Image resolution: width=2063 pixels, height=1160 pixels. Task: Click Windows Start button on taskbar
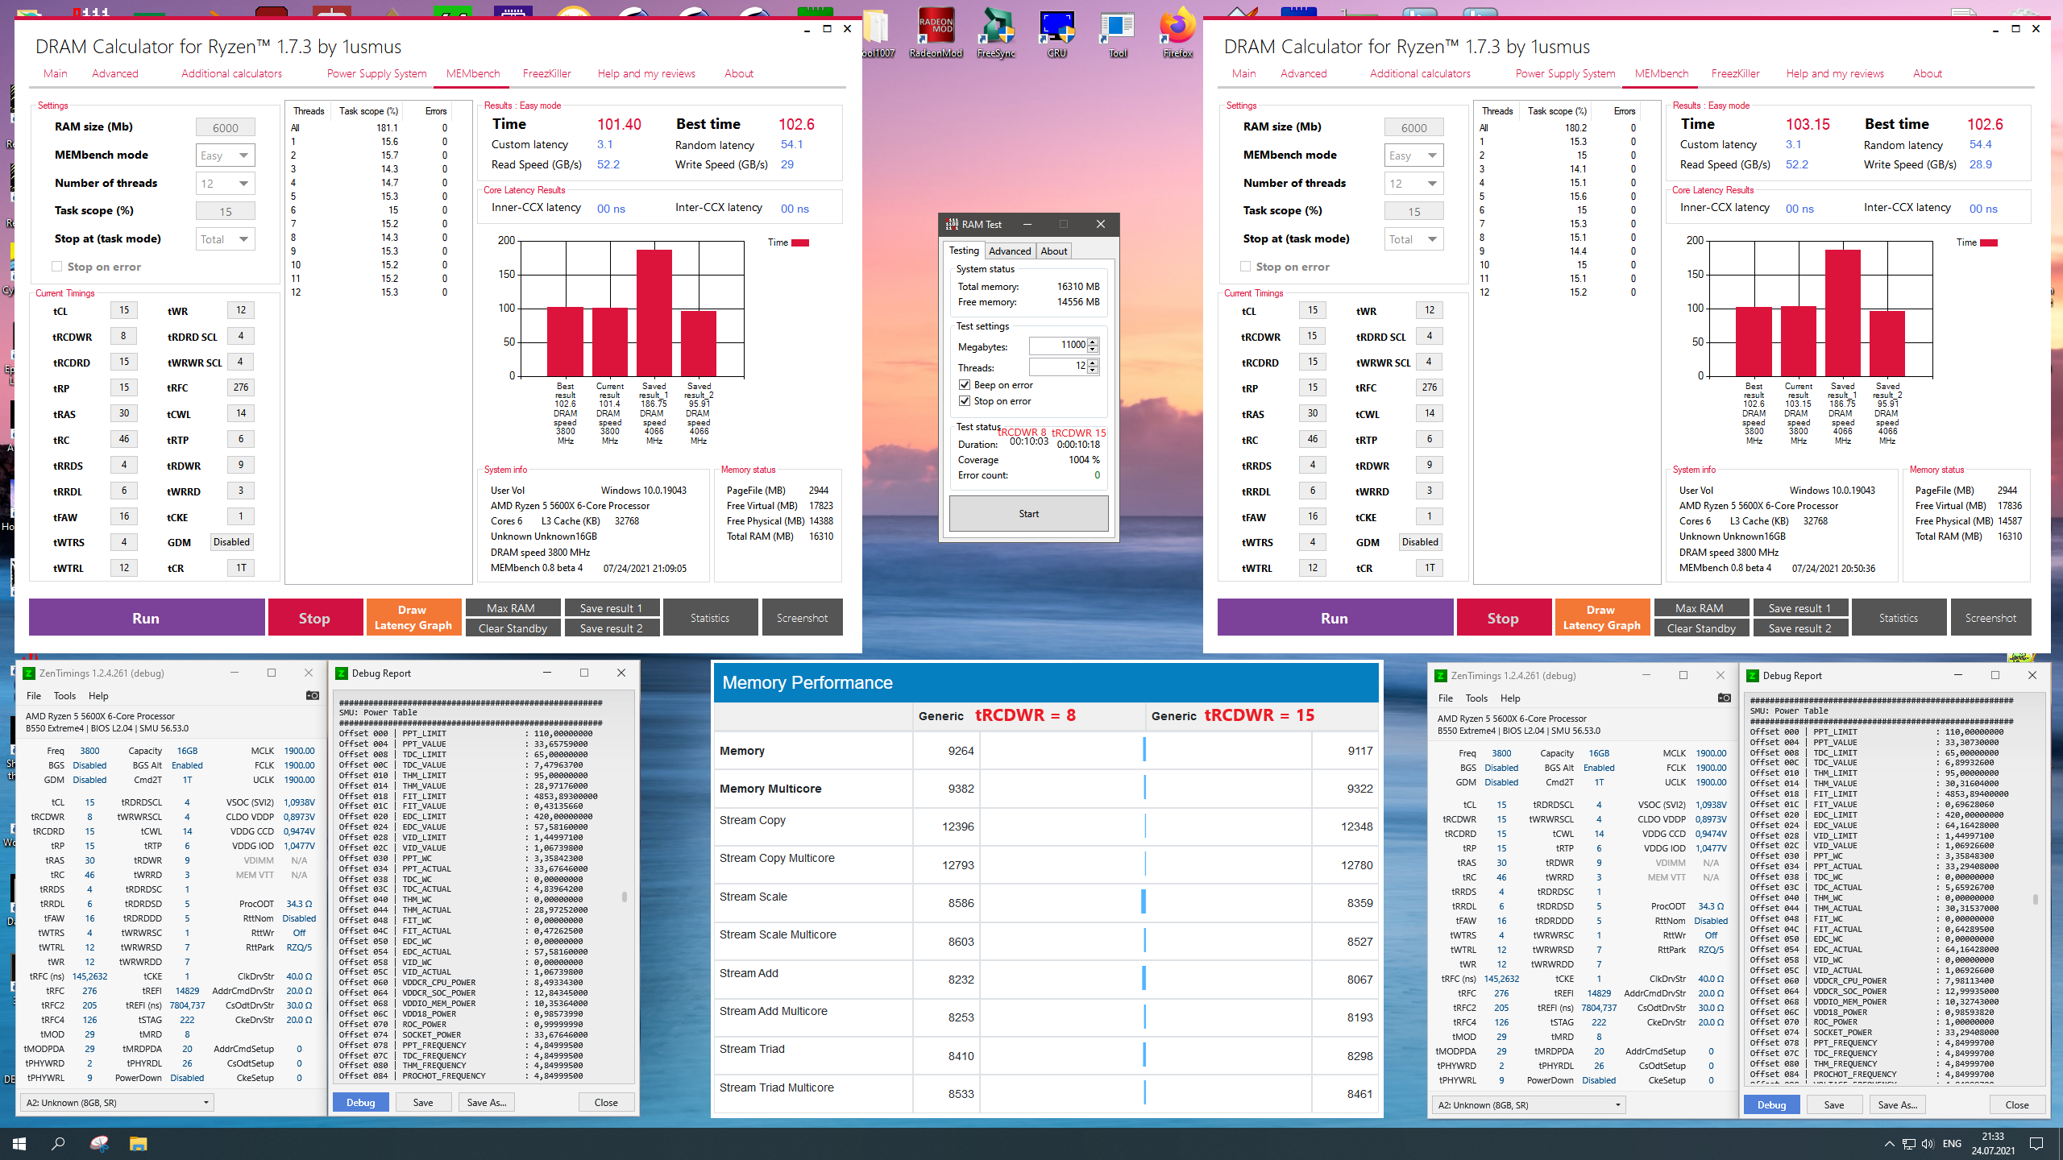19,1143
